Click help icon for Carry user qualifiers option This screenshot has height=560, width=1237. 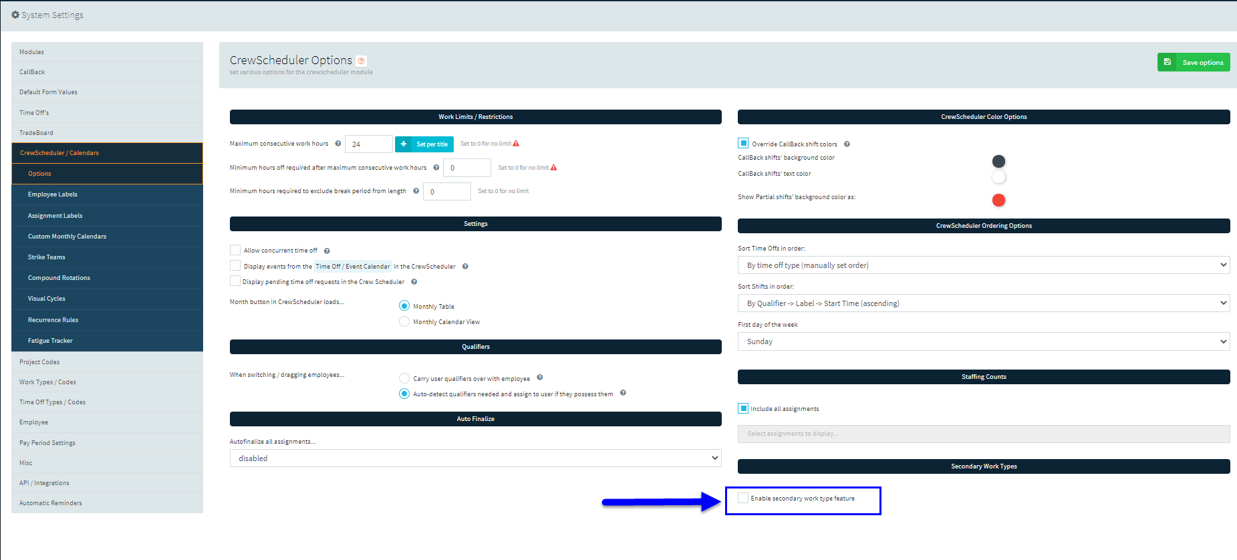coord(540,378)
